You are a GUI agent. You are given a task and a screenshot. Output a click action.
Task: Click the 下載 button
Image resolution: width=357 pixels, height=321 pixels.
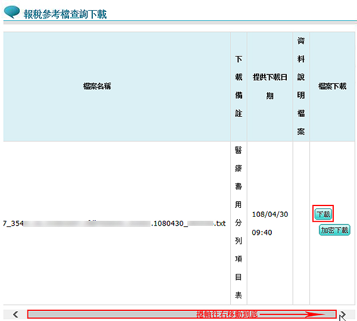pos(323,214)
